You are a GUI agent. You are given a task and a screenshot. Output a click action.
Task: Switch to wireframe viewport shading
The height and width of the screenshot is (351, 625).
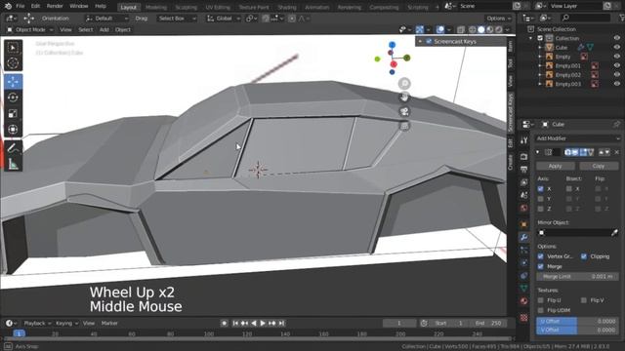pos(473,29)
